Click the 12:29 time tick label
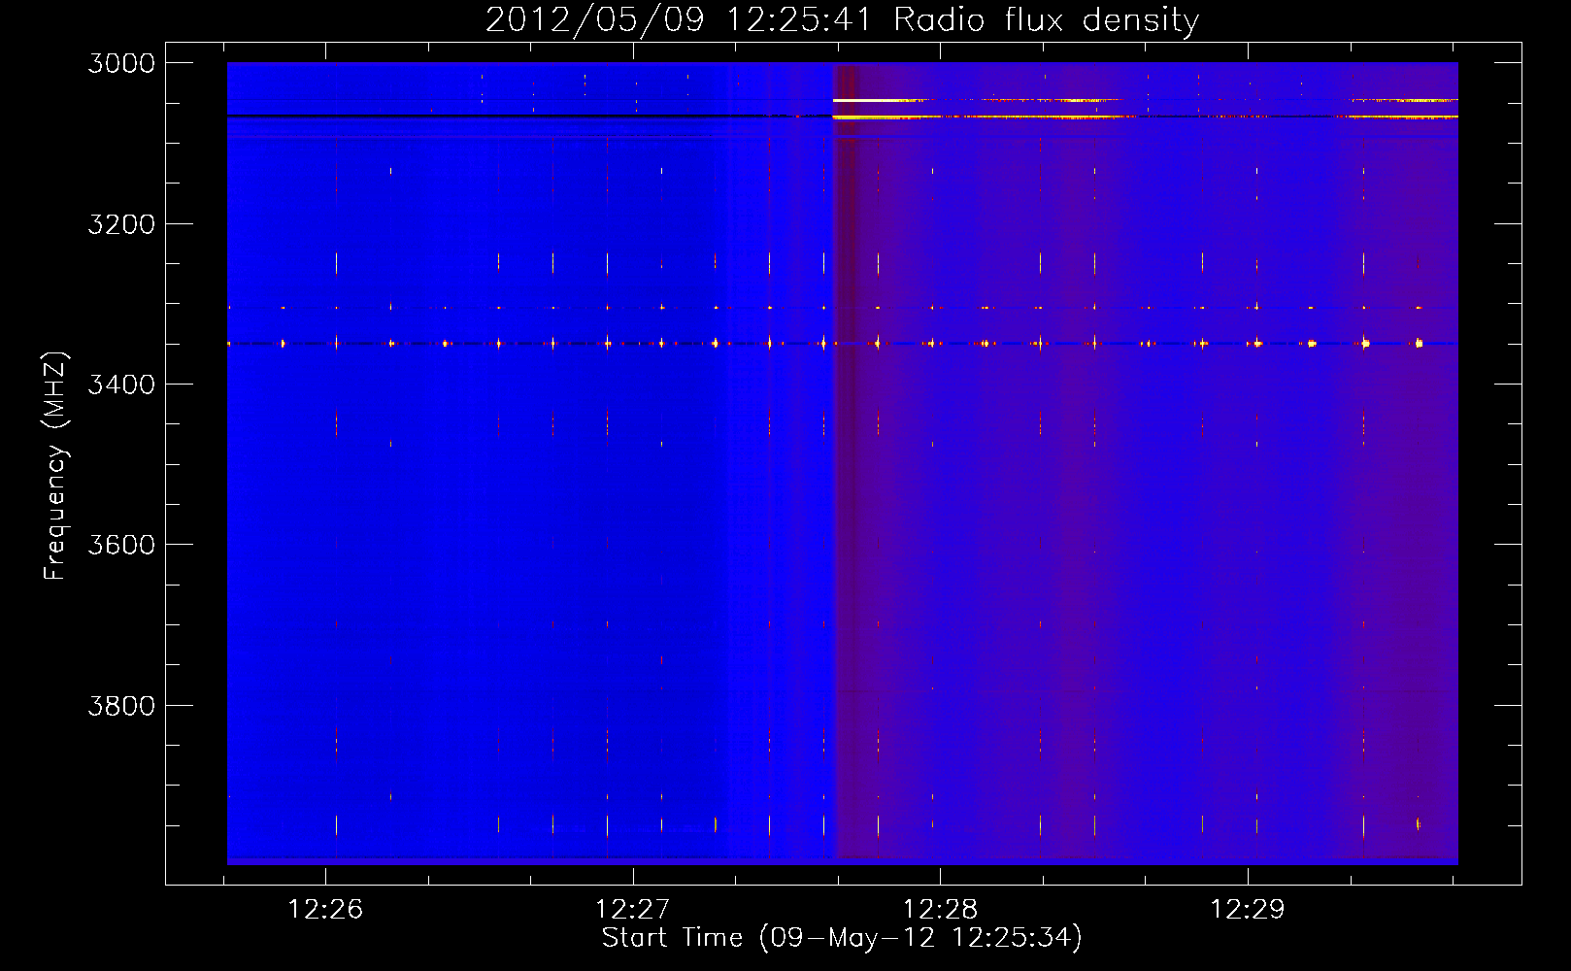Viewport: 1571px width, 971px height. 1247,909
